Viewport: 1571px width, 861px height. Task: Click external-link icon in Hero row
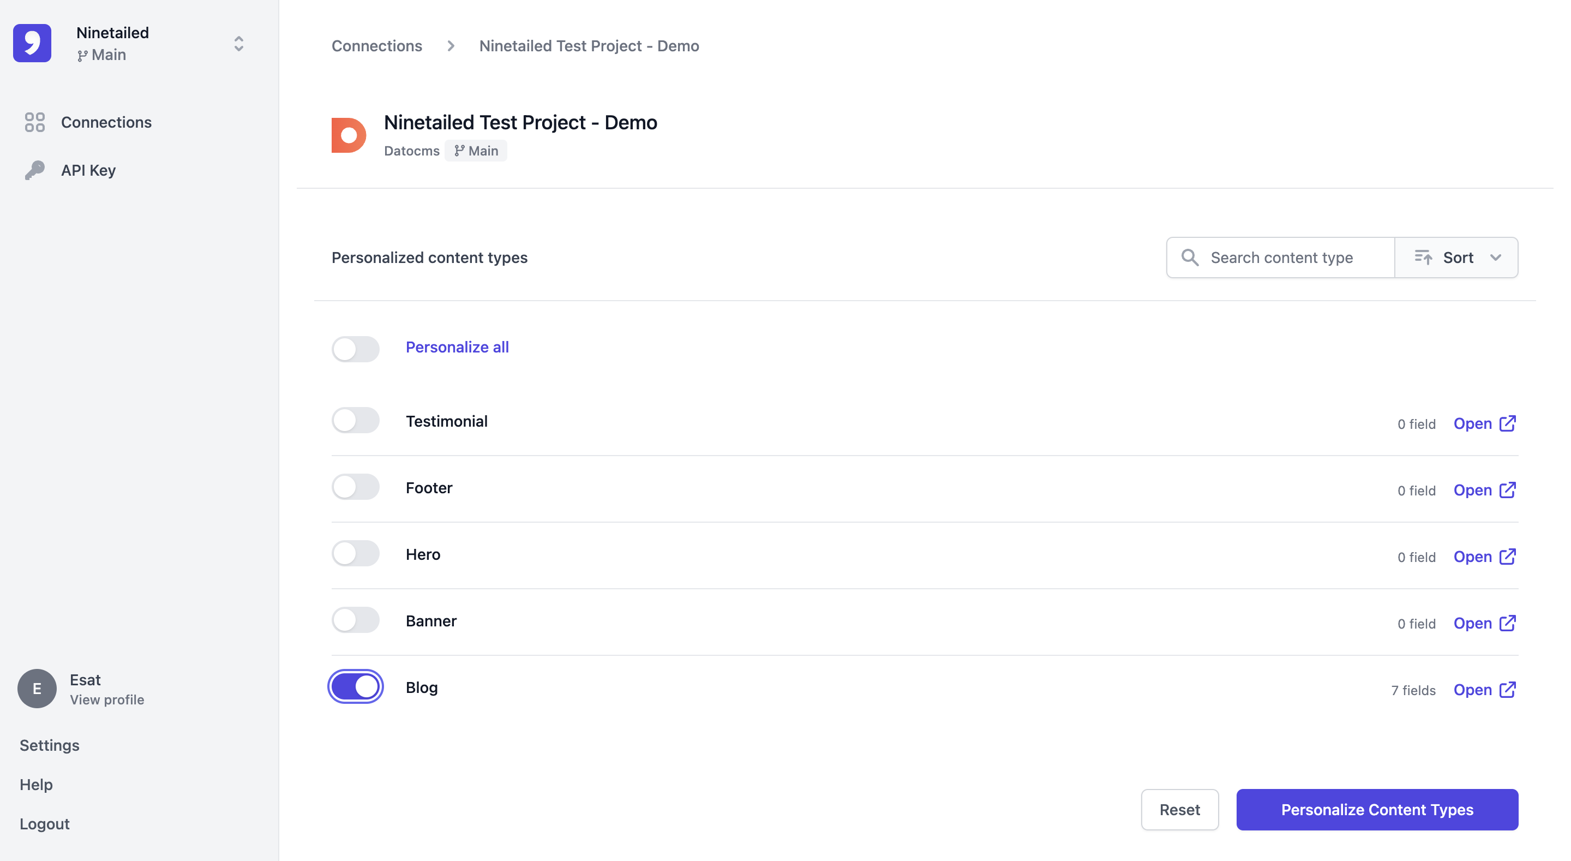click(1508, 556)
